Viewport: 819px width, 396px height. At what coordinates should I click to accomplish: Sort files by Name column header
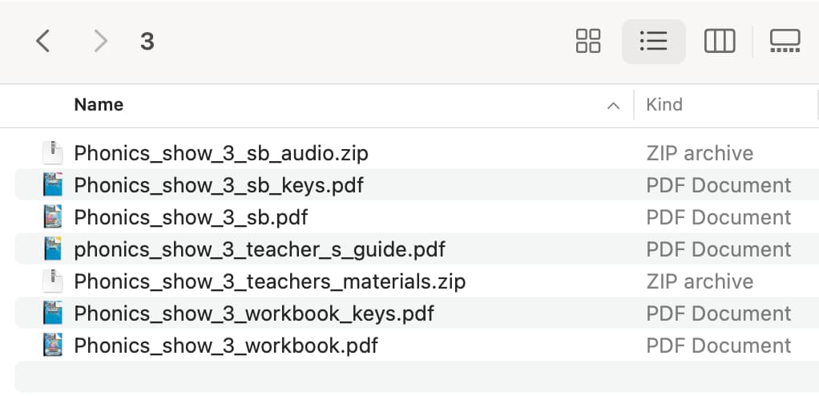click(99, 104)
